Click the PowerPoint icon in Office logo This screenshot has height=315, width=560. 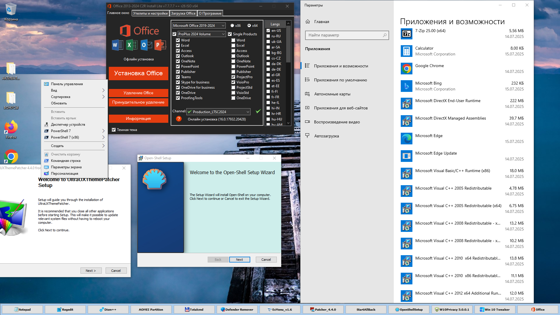(160, 45)
